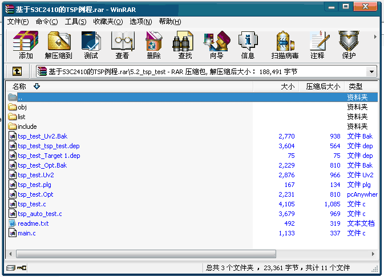
Task: Click the status bar file total text
Action: click(278, 268)
